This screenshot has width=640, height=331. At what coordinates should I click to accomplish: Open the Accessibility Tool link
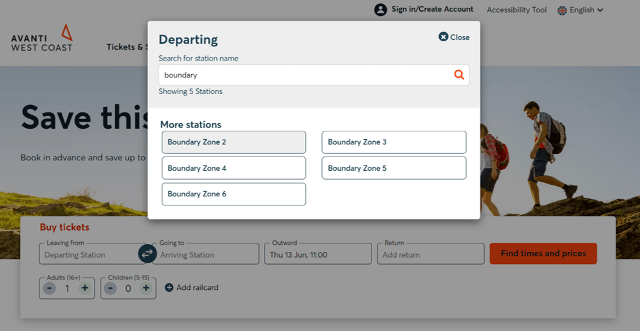pyautogui.click(x=516, y=10)
